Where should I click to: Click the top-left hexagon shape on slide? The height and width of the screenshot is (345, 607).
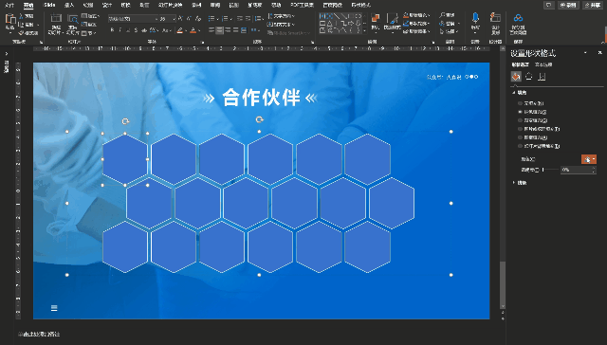[125, 159]
